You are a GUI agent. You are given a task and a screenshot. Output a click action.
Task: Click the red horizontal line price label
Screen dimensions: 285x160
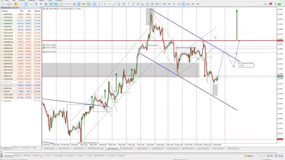pos(280,40)
